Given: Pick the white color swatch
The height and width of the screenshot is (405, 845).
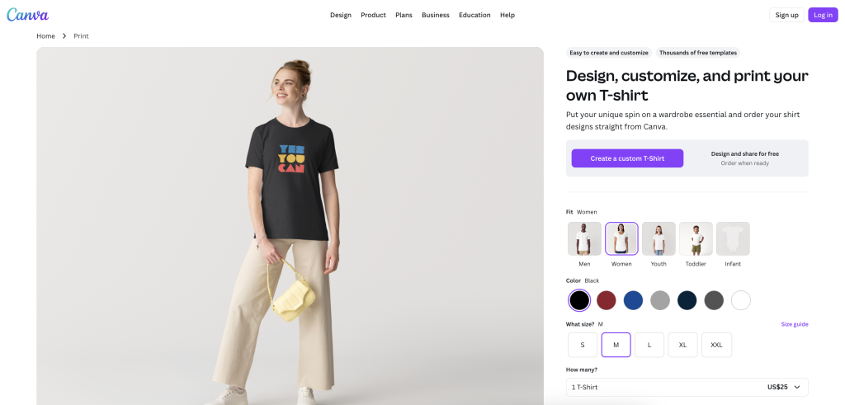Looking at the screenshot, I should point(741,300).
